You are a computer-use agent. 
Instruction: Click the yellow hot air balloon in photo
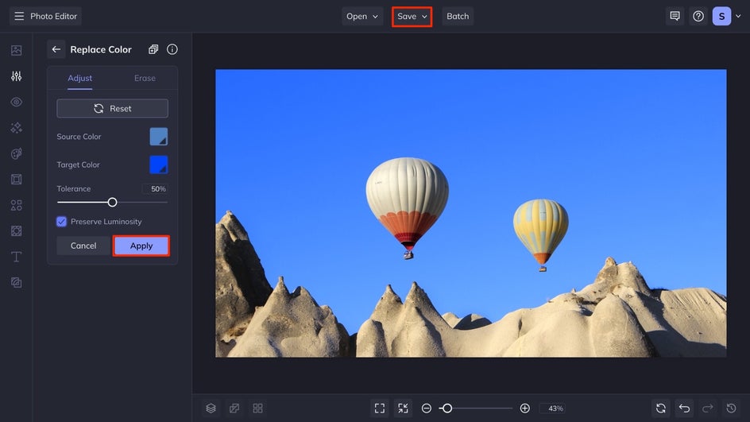click(x=541, y=235)
